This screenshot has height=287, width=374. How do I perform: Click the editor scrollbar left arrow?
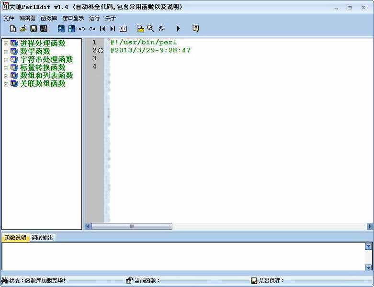pos(88,226)
